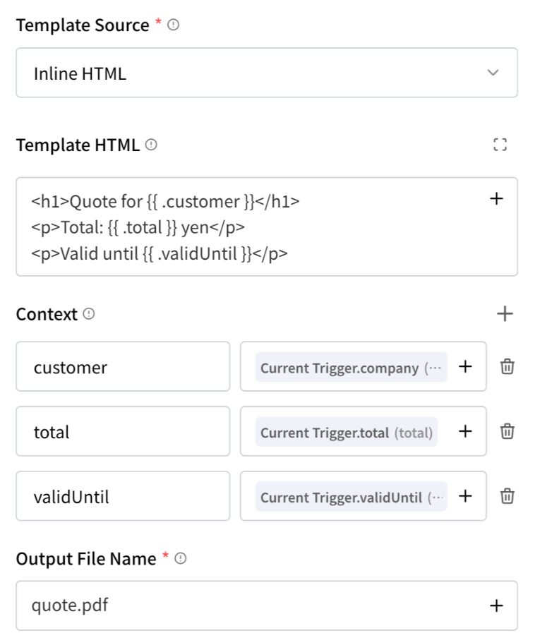
Task: Click the Template HTML label
Action: point(78,145)
